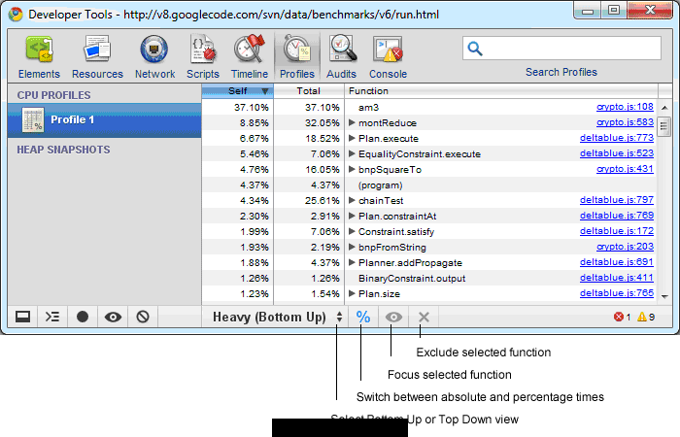Switch to the Profiles panel
This screenshot has width=680, height=437.
(297, 58)
